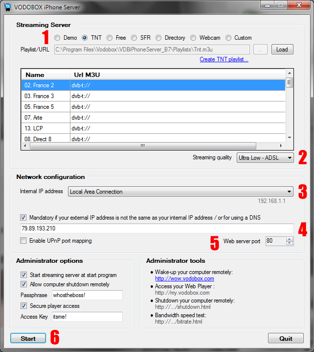Viewport: 314px width, 352px height.
Task: Click the Access Key input field
Action: tap(88, 317)
